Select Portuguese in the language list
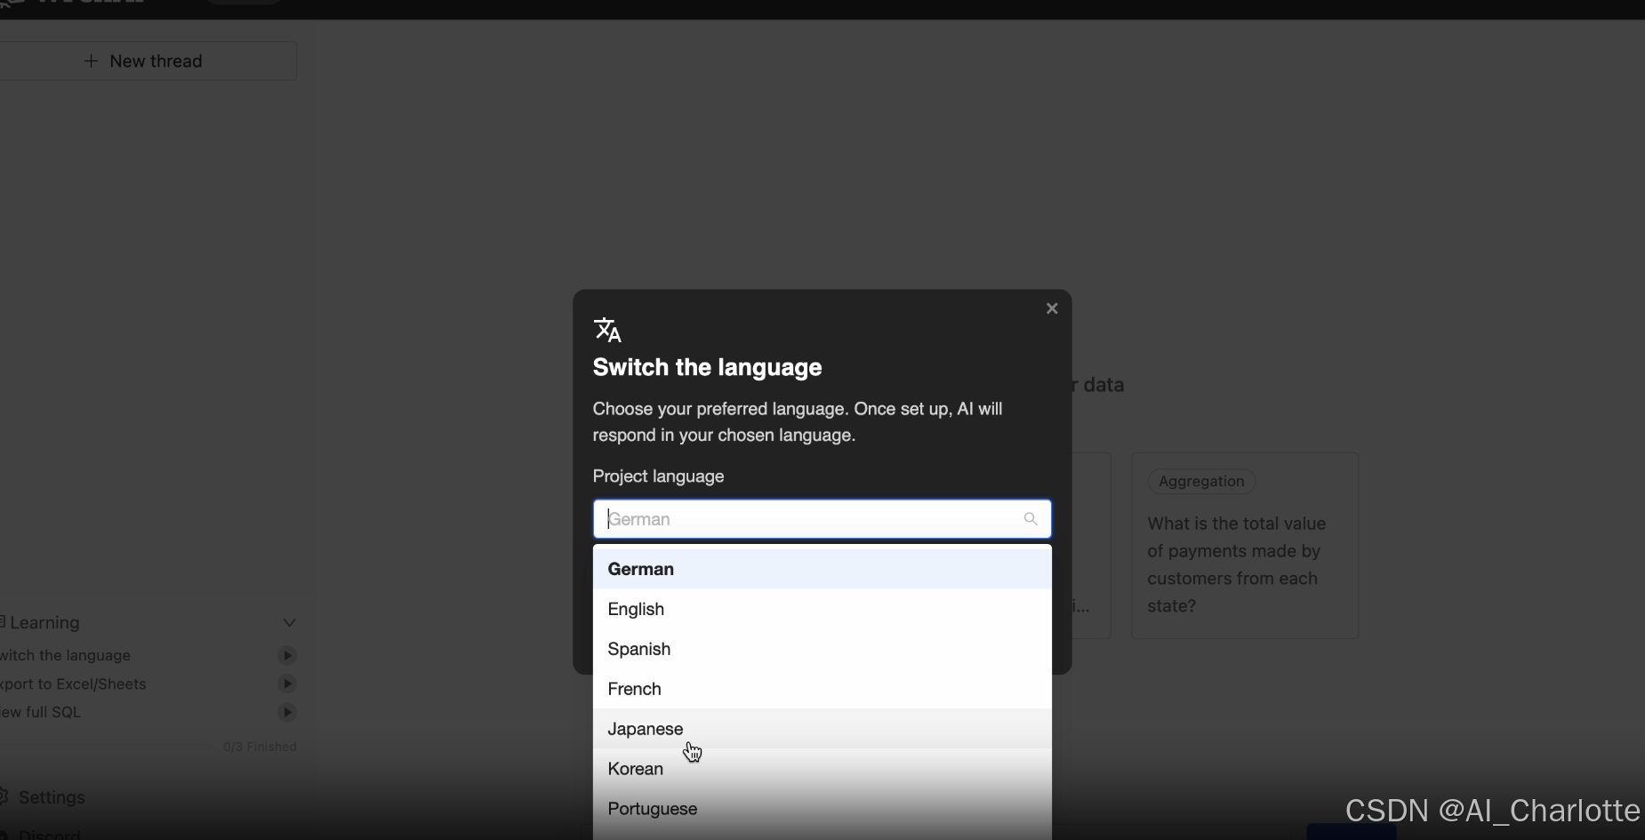 (x=822, y=809)
